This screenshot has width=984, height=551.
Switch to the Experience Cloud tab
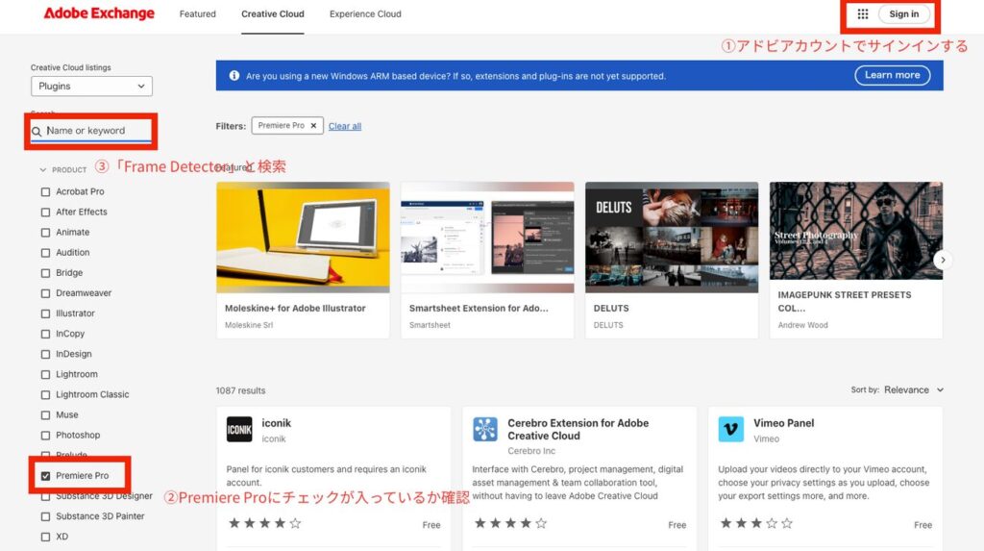(365, 13)
